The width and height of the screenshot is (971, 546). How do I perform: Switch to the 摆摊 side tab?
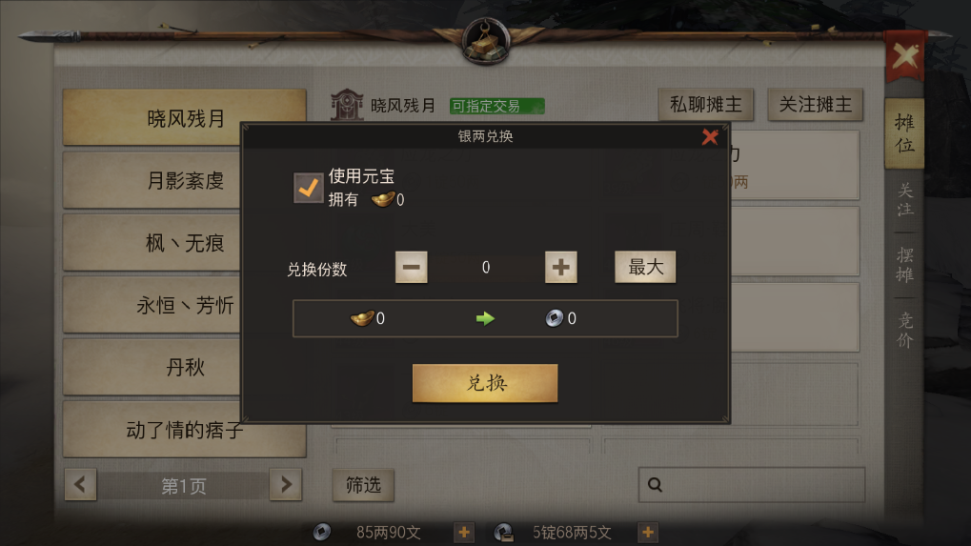(x=904, y=265)
